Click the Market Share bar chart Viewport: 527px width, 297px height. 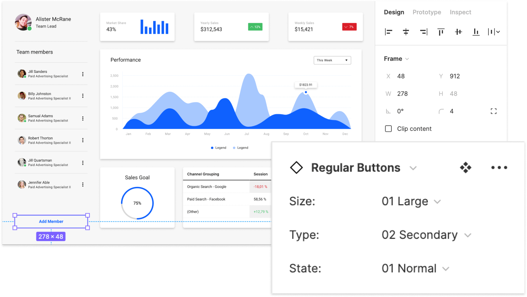(154, 27)
